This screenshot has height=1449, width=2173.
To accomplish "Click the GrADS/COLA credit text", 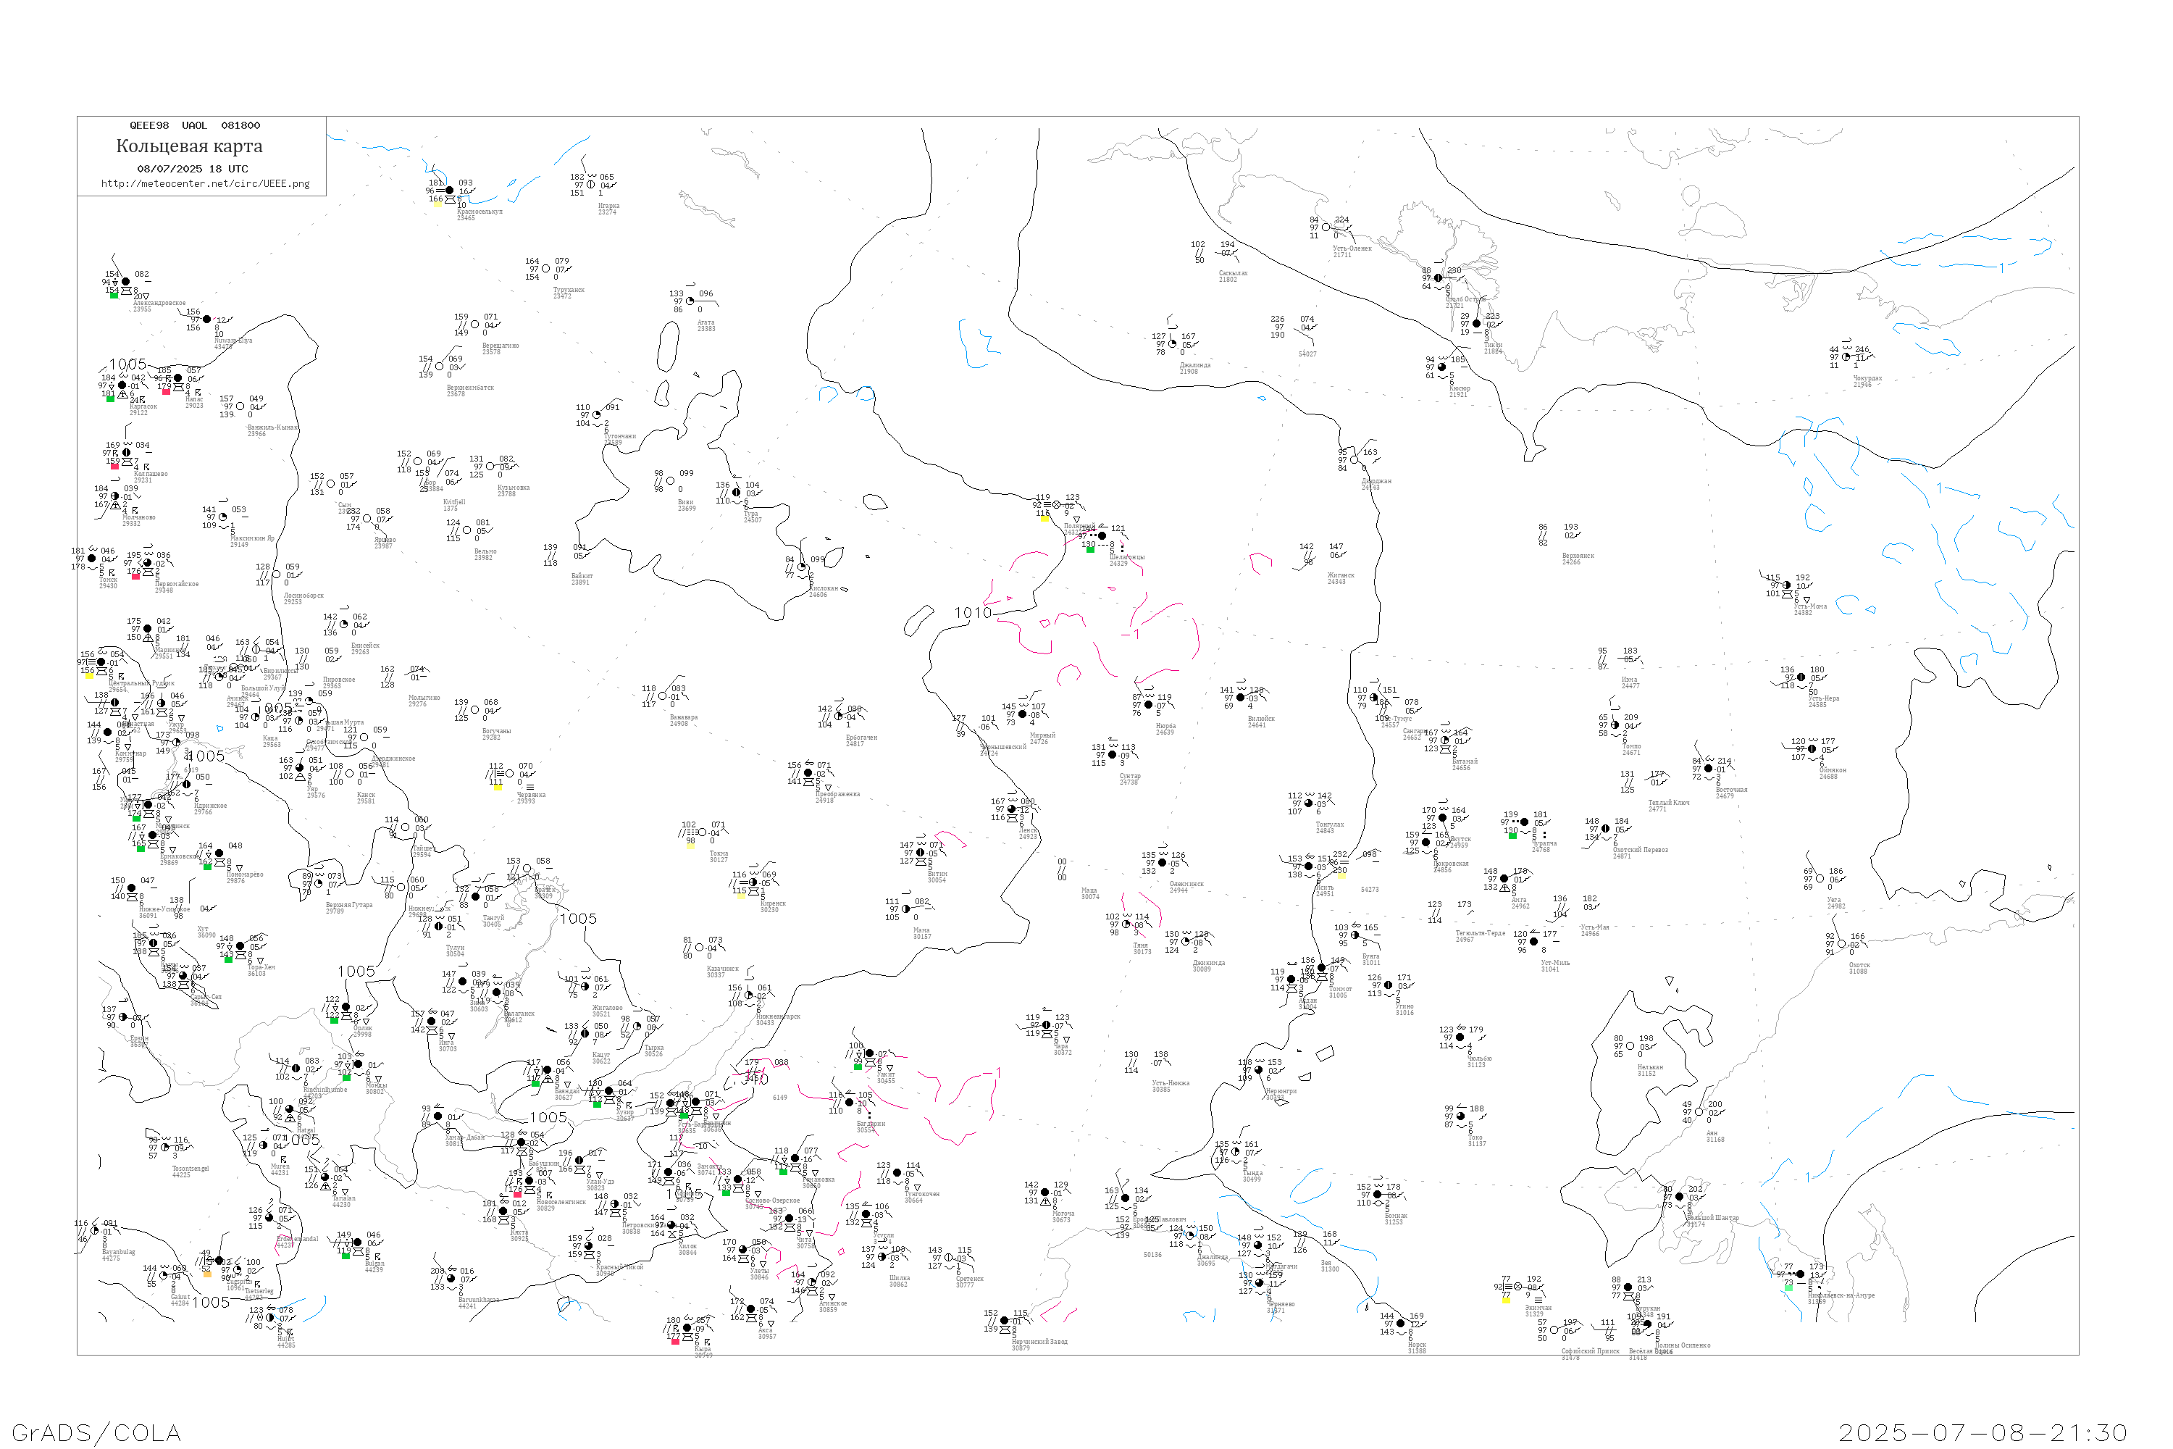I will (96, 1433).
